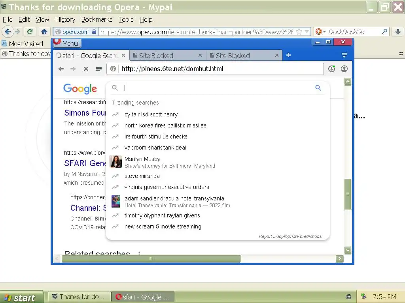Switch to sfari - Google taskbar window
405x303 pixels.
(143, 297)
